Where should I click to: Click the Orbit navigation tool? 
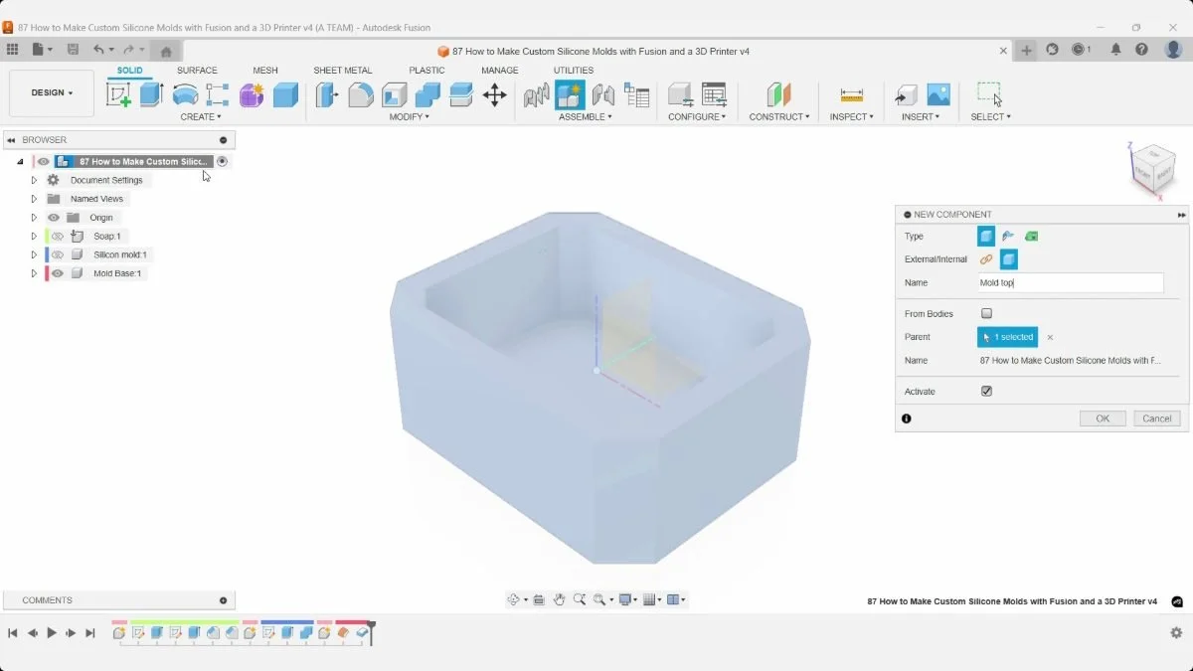click(514, 599)
